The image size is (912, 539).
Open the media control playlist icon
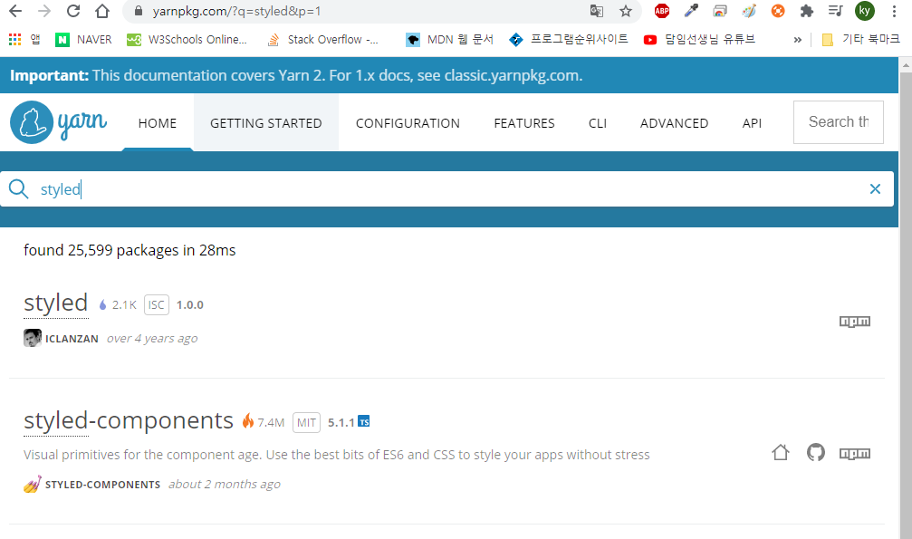(x=836, y=11)
